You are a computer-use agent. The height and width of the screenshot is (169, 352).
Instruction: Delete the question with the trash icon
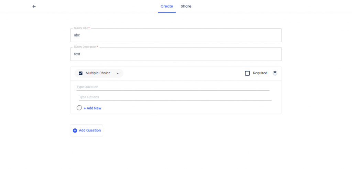click(x=275, y=73)
